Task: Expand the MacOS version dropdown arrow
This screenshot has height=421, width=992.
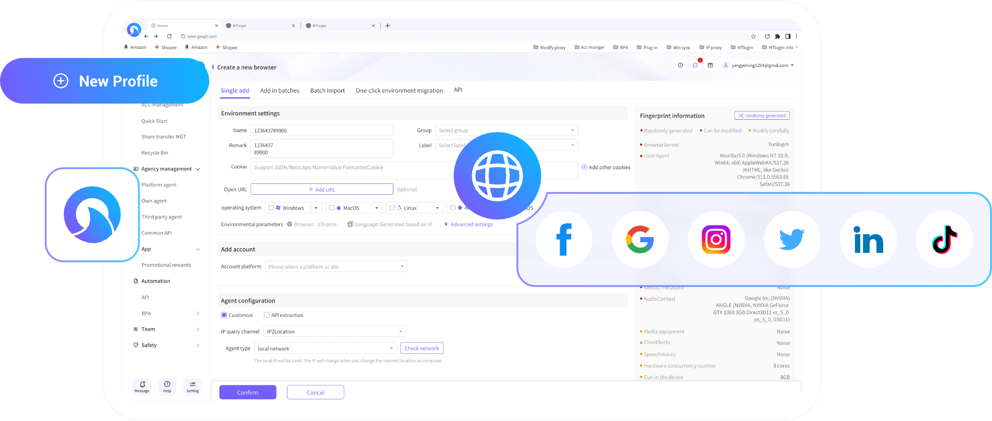Action: (x=377, y=208)
